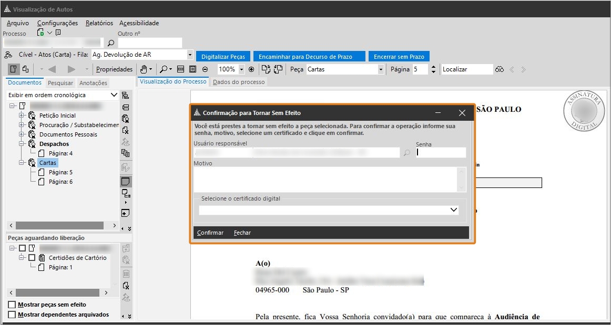Click the hand pan tool icon
The image size is (611, 325).
tap(144, 69)
